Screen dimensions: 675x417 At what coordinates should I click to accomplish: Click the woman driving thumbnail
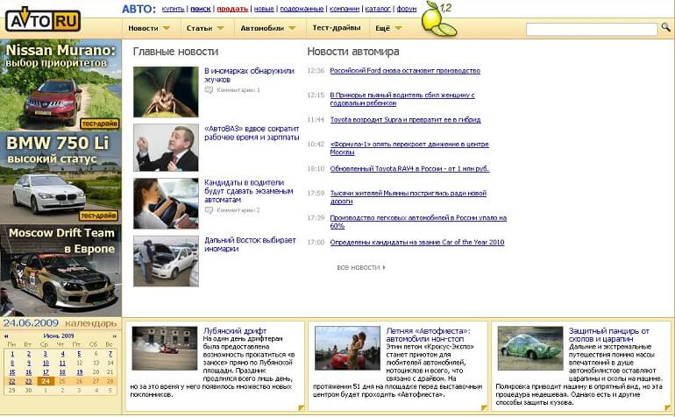click(166, 203)
